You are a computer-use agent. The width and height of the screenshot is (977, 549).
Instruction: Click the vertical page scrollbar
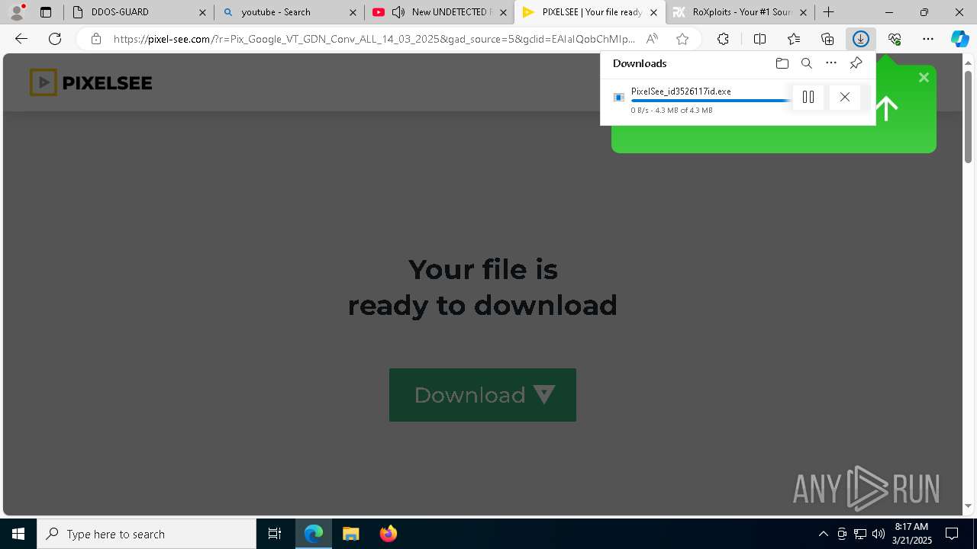[969, 117]
